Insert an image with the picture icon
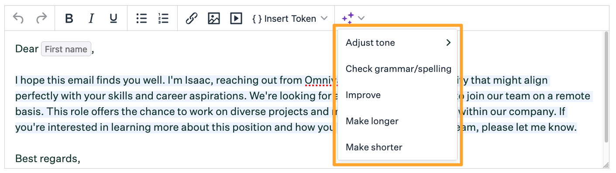Viewport: 616px width, 173px height. (x=214, y=18)
